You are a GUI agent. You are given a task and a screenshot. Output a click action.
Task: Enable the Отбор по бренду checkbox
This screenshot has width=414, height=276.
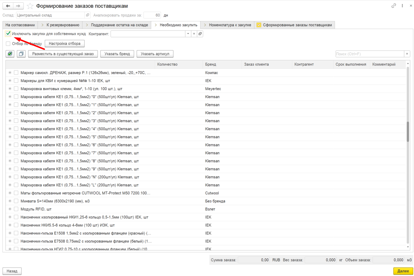pyautogui.click(x=8, y=44)
